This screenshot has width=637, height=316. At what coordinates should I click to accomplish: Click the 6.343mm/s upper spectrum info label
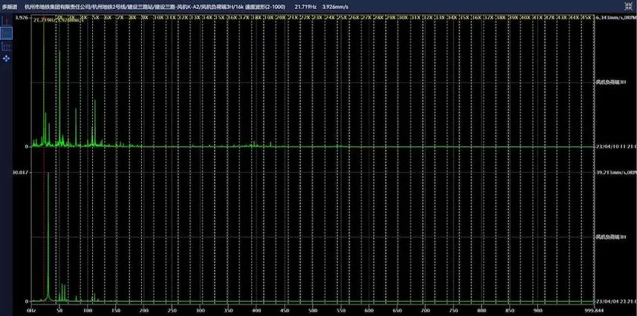[614, 17]
